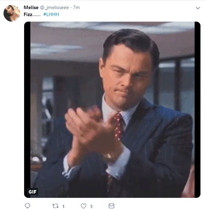Open tweet permalink via 7m timestamp

pyautogui.click(x=76, y=8)
